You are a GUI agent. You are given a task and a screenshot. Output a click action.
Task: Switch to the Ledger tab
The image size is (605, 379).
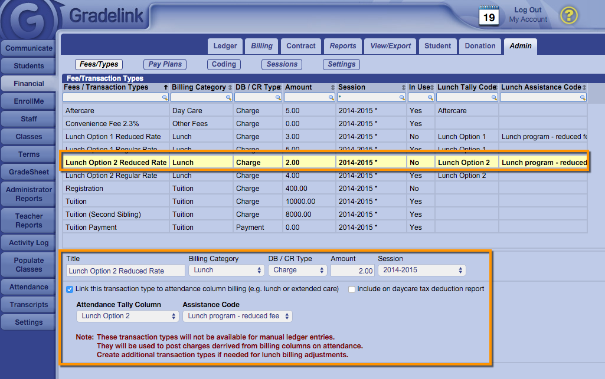pyautogui.click(x=225, y=46)
